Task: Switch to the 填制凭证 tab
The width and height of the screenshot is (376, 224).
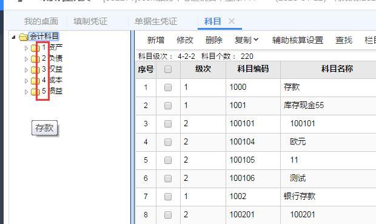Action: 90,21
